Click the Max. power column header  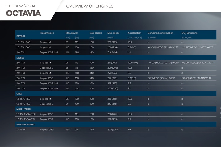pos(72,33)
